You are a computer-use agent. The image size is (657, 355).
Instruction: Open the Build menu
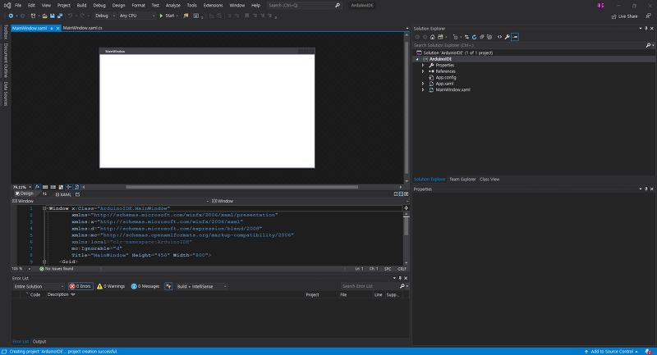coord(81,6)
